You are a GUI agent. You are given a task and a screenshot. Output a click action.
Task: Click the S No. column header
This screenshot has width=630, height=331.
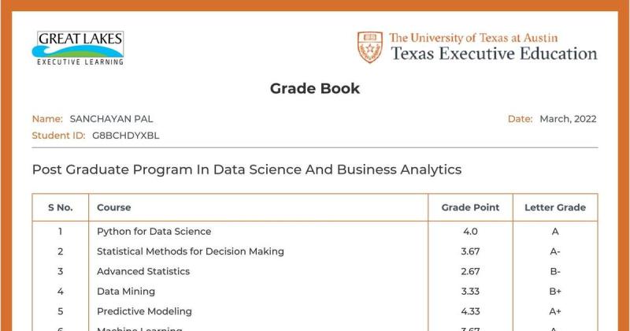pyautogui.click(x=61, y=207)
